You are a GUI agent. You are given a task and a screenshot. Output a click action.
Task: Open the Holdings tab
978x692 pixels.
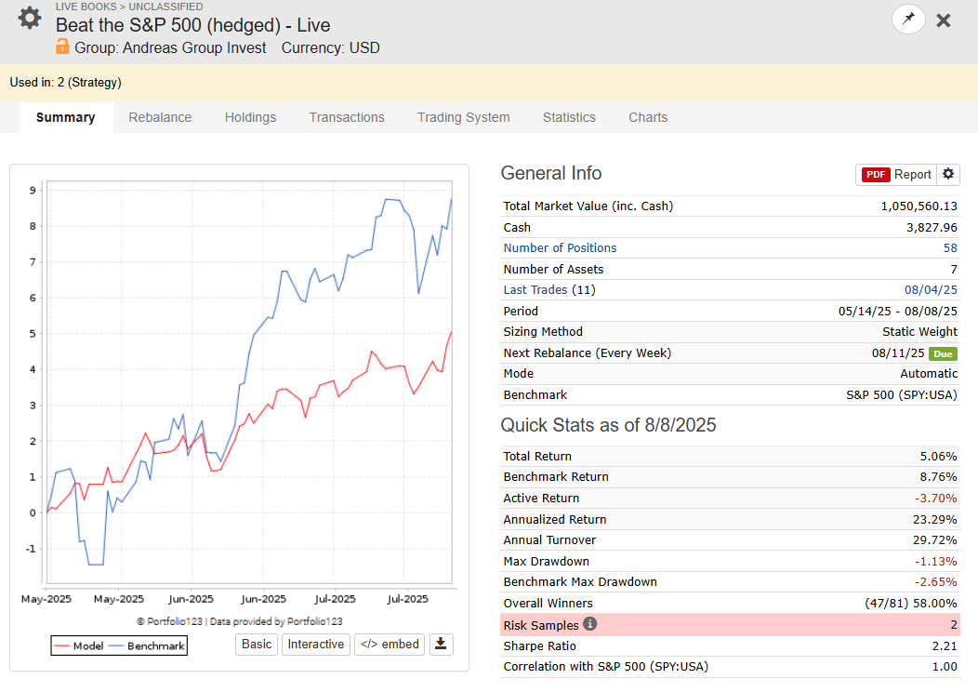click(250, 117)
